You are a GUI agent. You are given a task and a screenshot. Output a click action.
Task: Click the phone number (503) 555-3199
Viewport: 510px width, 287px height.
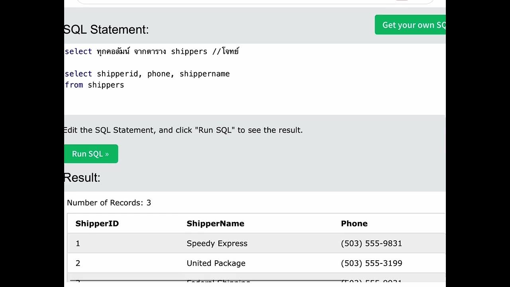371,263
